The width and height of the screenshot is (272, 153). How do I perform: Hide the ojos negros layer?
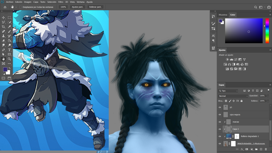(220, 115)
